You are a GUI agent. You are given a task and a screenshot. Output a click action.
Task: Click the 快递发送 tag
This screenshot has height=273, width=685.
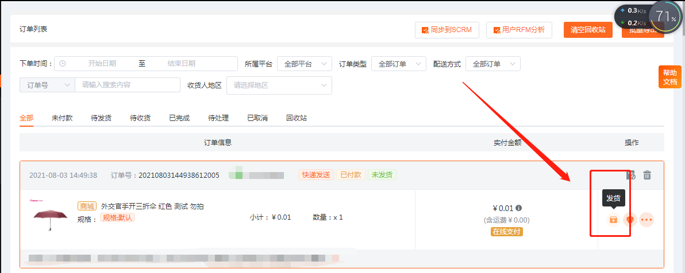click(x=316, y=175)
